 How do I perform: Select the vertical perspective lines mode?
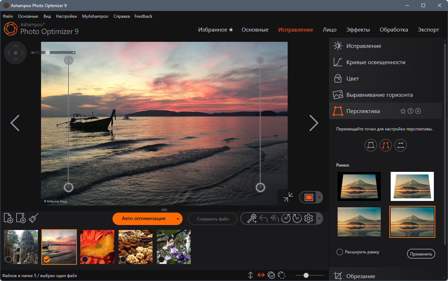[x=386, y=145]
